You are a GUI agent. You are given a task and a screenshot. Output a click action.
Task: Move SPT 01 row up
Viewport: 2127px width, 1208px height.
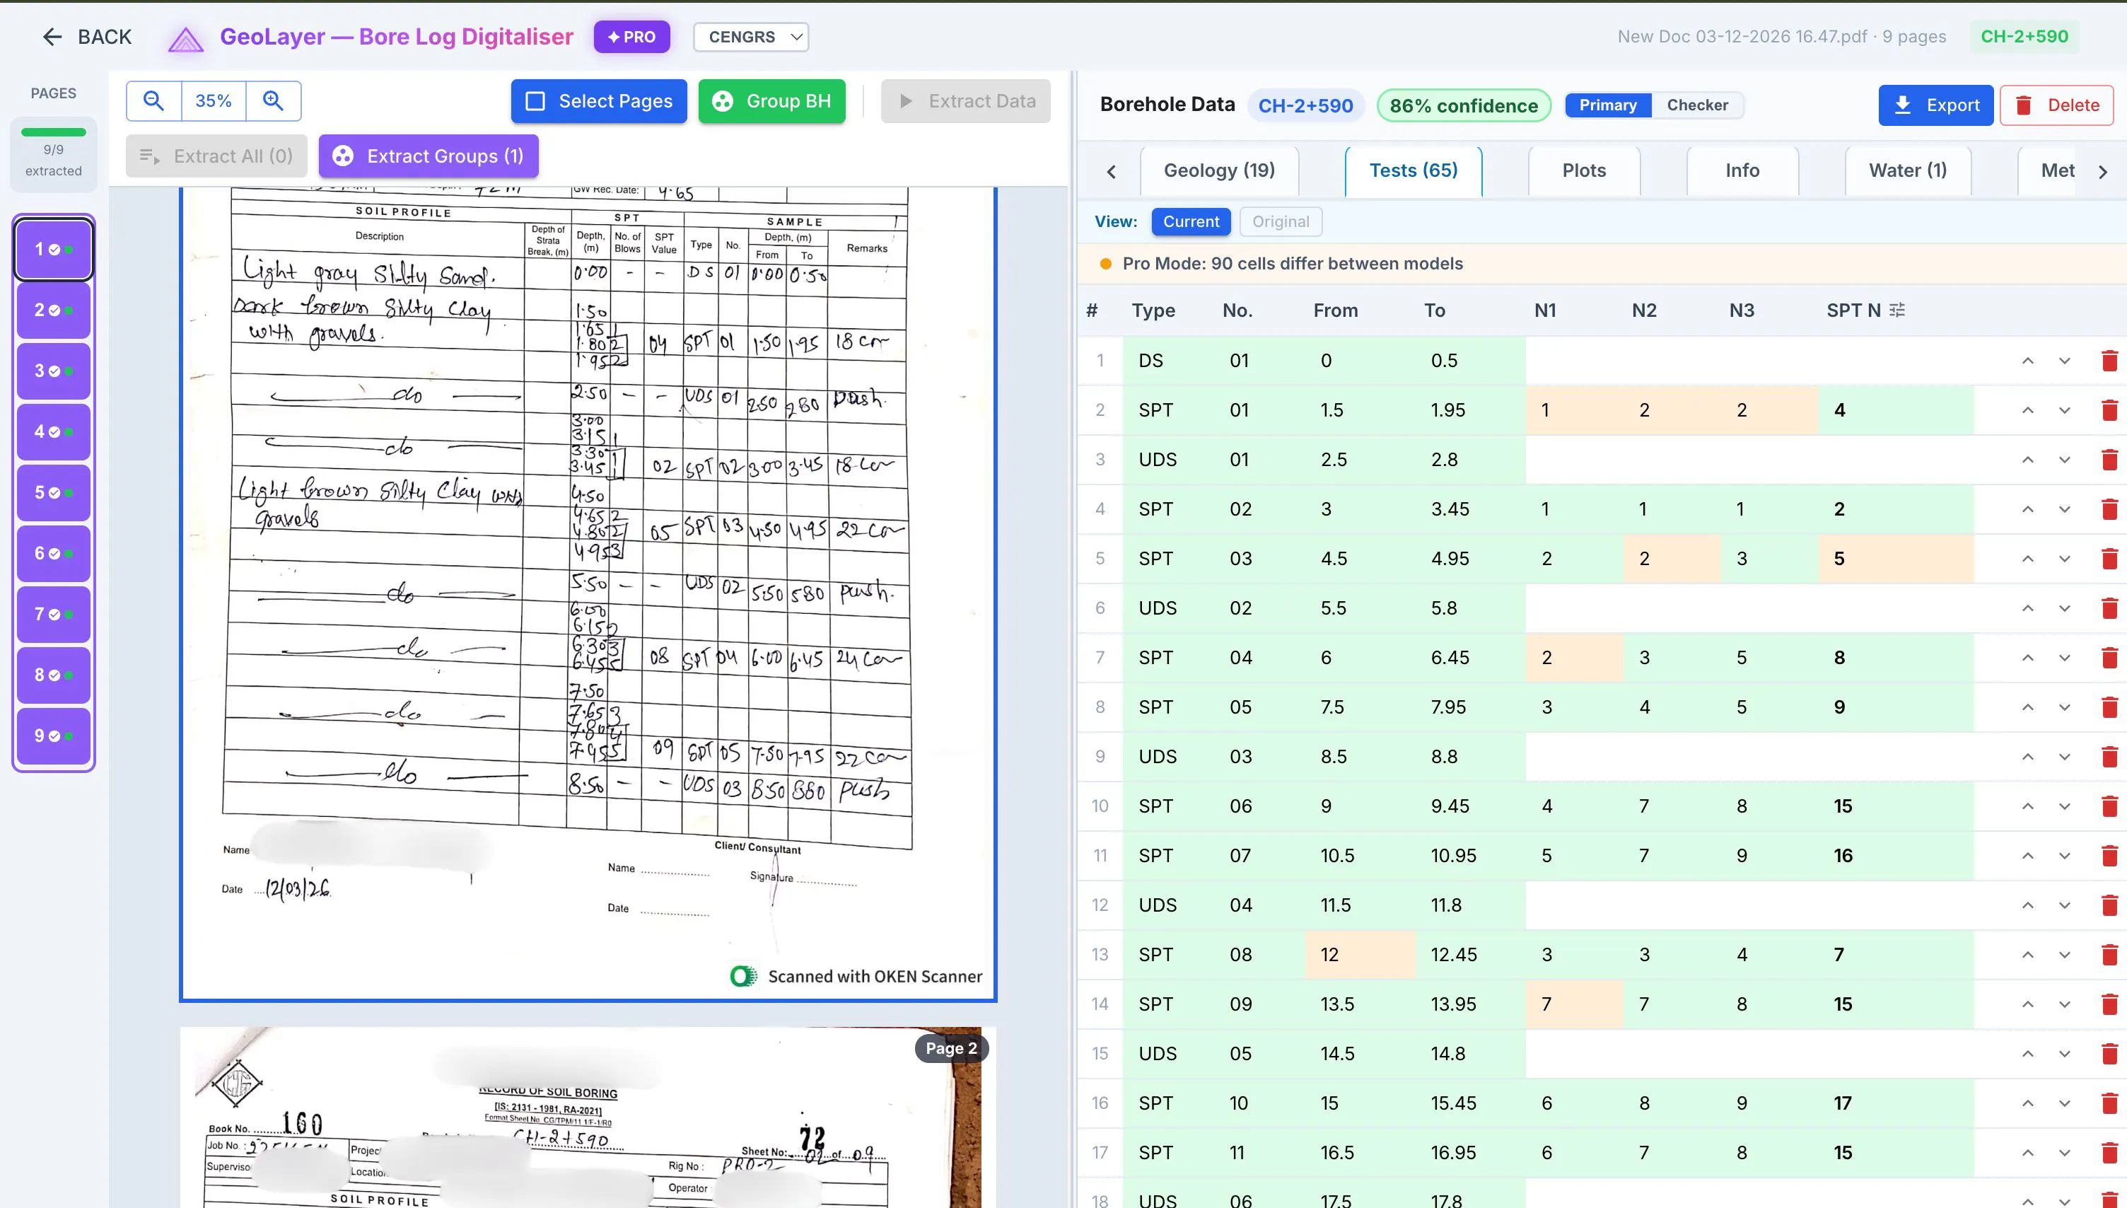point(2027,410)
